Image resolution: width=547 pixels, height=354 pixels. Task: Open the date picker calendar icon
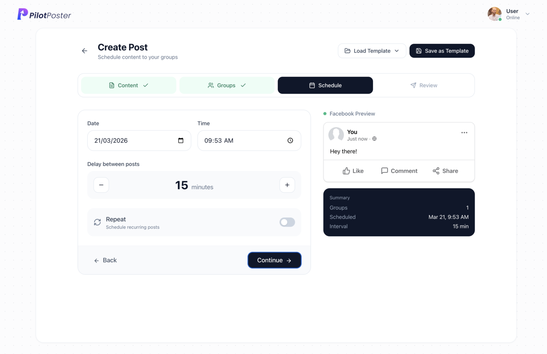tap(181, 141)
